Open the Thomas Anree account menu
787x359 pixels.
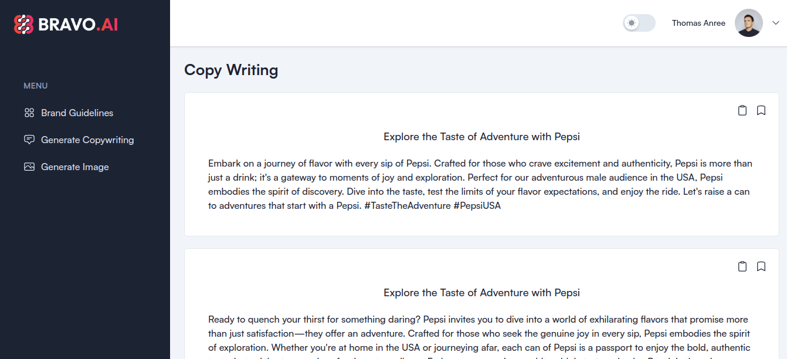click(698, 23)
